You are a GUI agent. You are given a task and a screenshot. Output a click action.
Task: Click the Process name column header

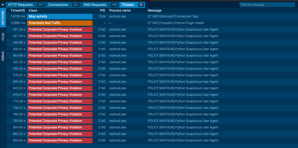120,10
